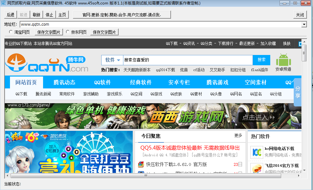The height and width of the screenshot is (190, 313).
Task: Click the page view scroll-down arrow
Action: pyautogui.click(x=304, y=170)
